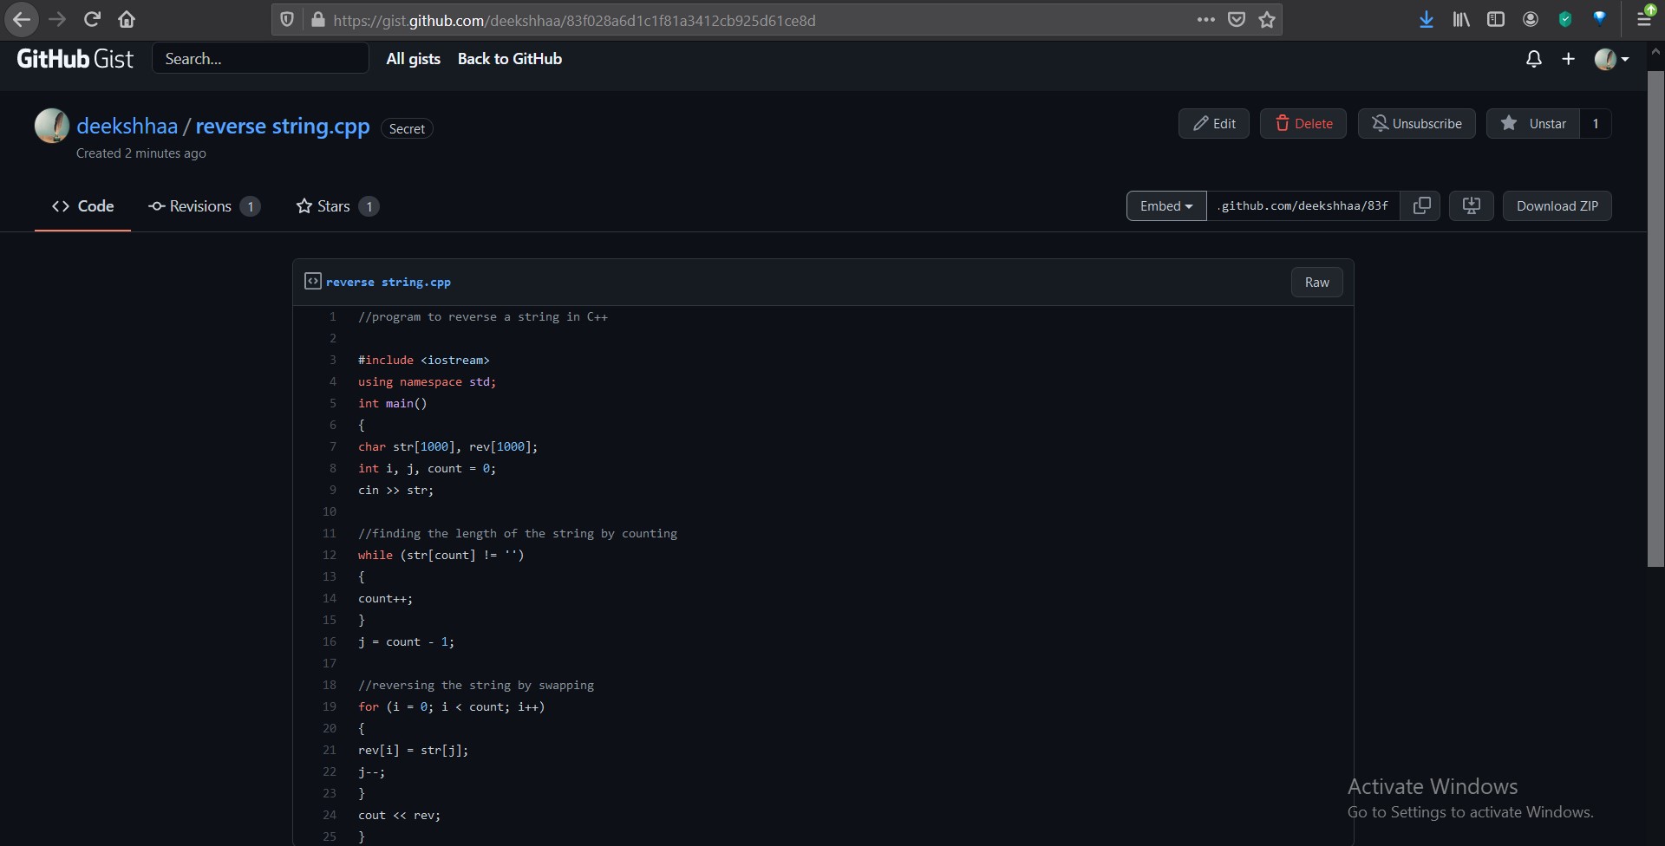The width and height of the screenshot is (1665, 846).
Task: Expand the Embed dropdown
Action: pyautogui.click(x=1166, y=205)
